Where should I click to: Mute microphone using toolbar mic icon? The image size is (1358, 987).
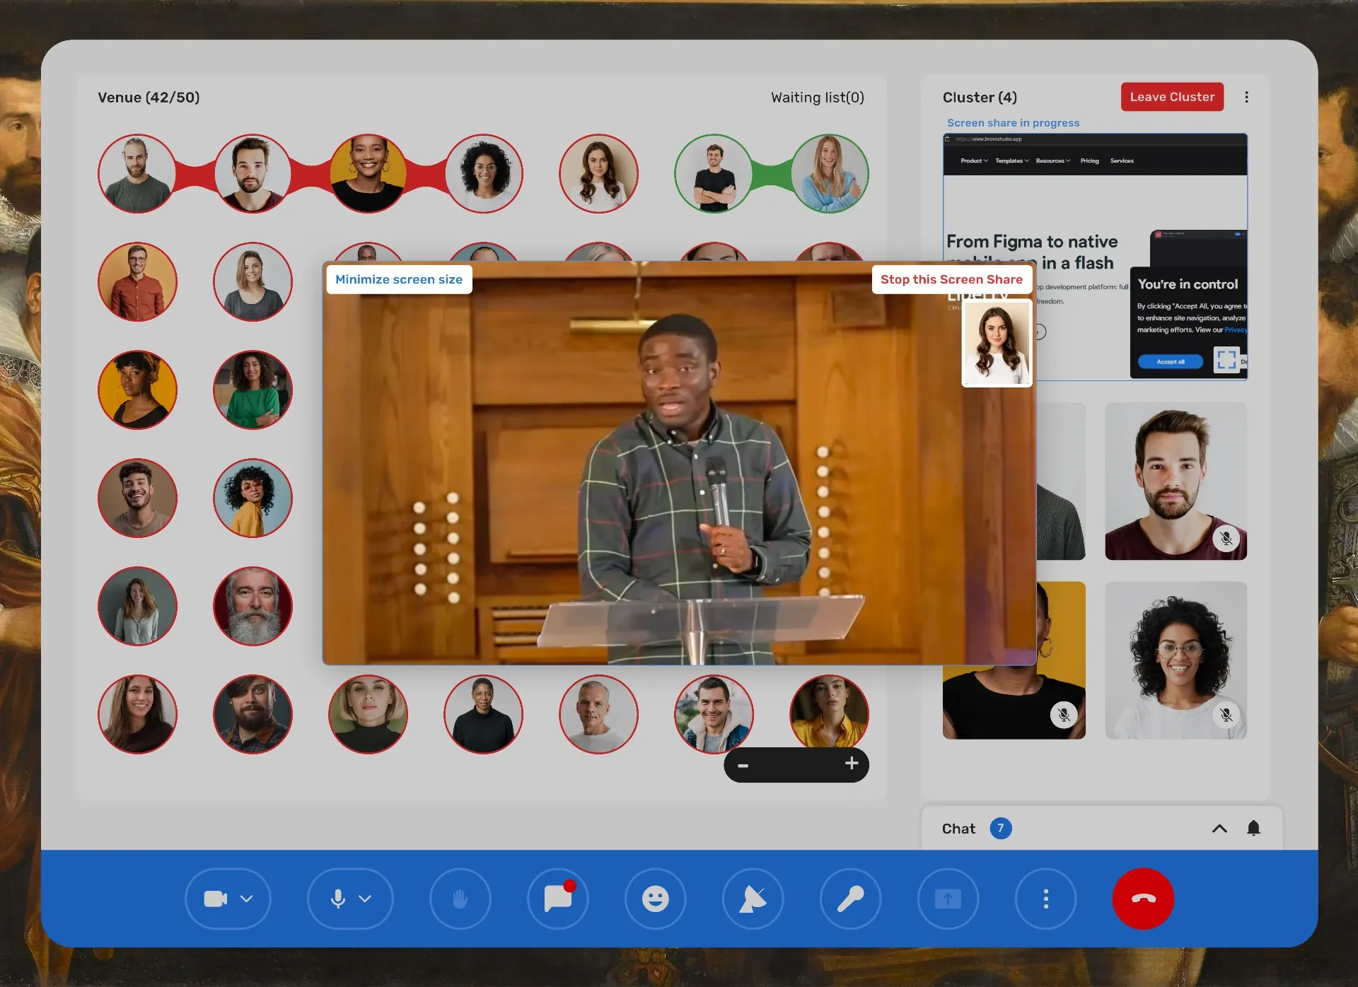338,899
